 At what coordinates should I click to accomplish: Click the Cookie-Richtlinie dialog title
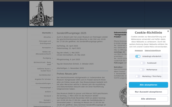(x=148, y=33)
